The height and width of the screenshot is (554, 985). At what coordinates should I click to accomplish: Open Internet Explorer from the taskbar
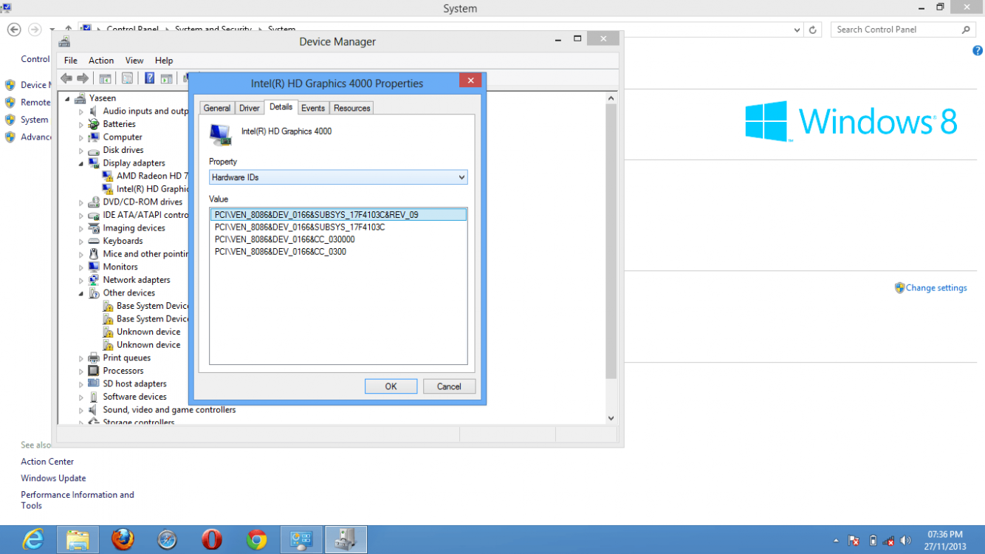32,540
